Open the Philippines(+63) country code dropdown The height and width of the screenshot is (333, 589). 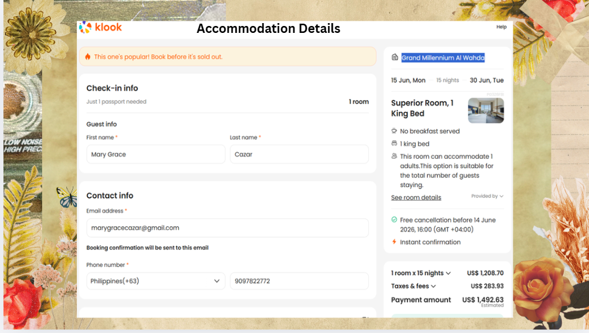(x=156, y=281)
